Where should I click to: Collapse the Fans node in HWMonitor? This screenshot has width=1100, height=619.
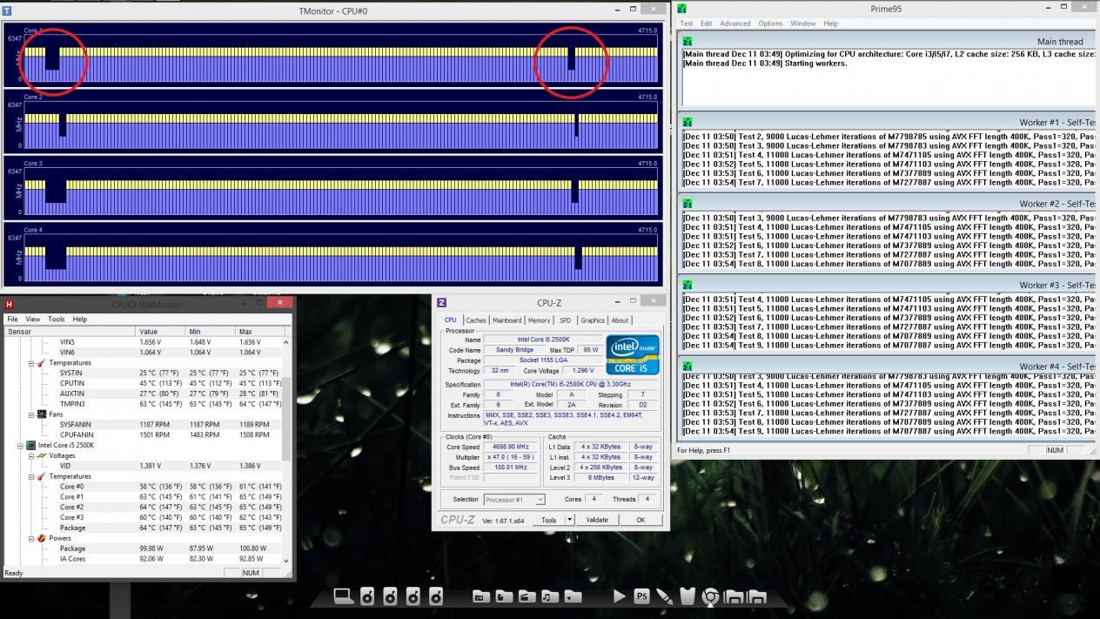click(31, 414)
